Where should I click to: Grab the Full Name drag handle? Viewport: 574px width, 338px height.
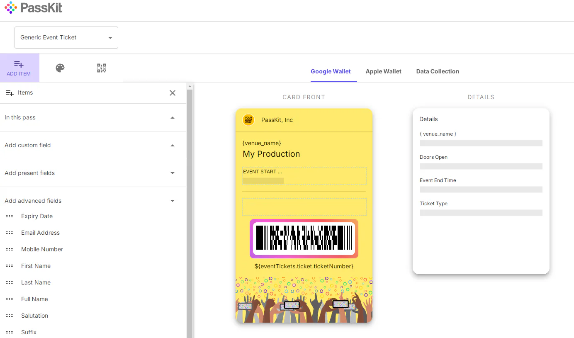[10, 299]
